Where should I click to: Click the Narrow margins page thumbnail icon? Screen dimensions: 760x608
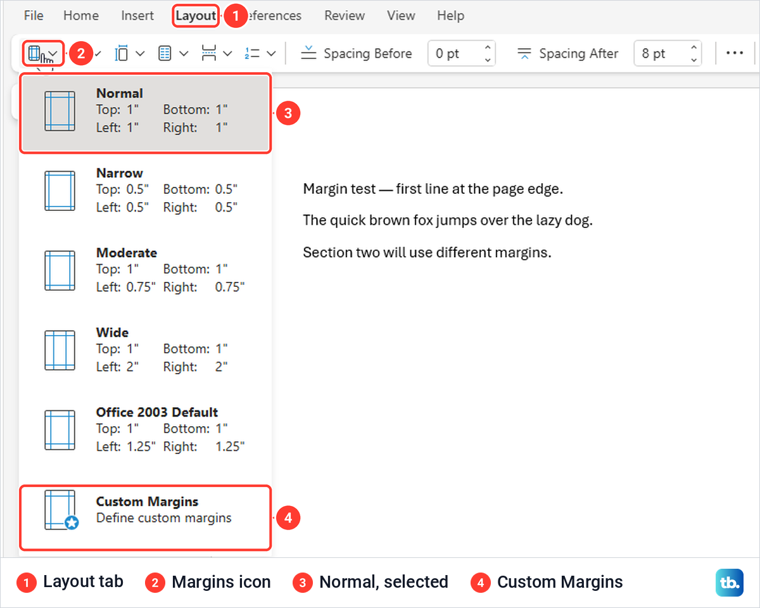coord(60,191)
